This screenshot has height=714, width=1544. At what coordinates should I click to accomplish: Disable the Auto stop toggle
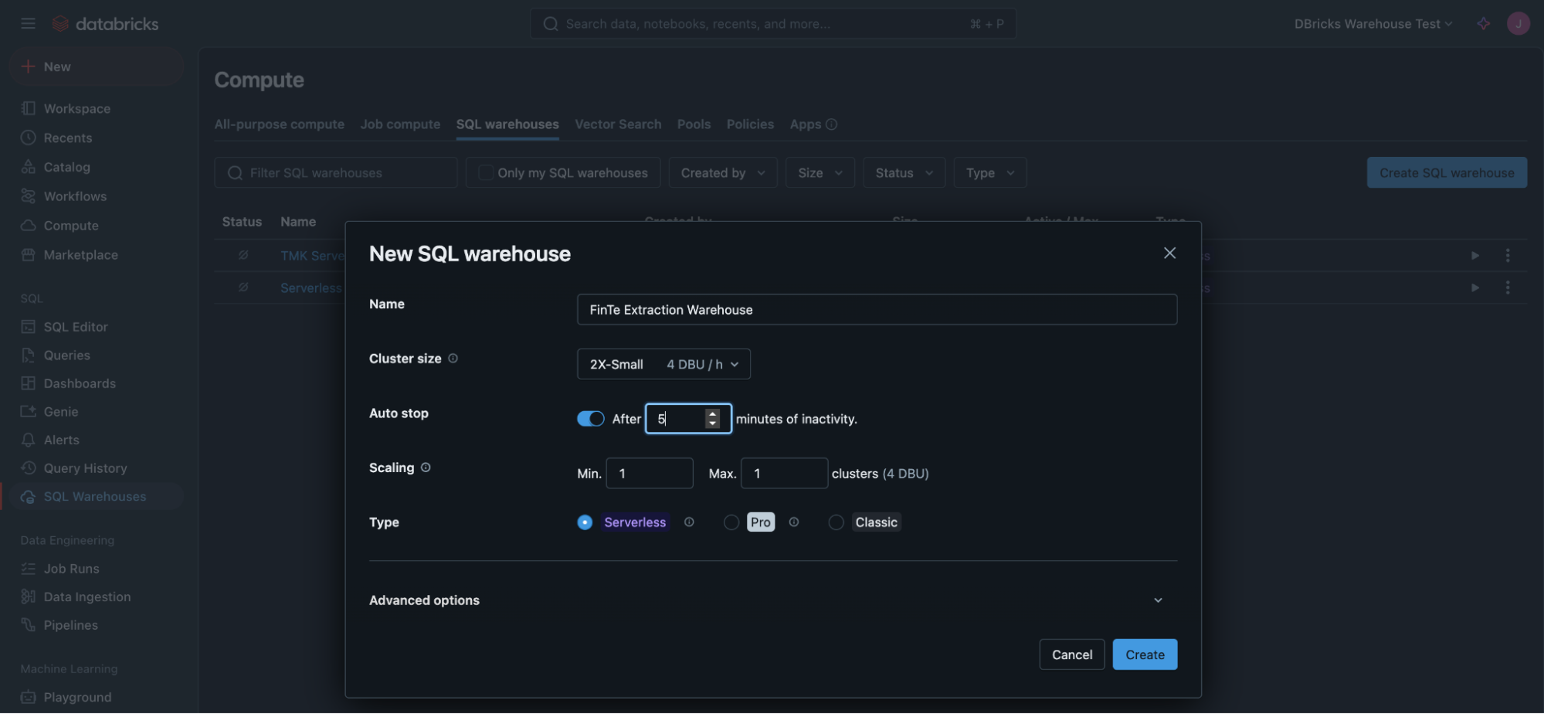click(x=591, y=419)
